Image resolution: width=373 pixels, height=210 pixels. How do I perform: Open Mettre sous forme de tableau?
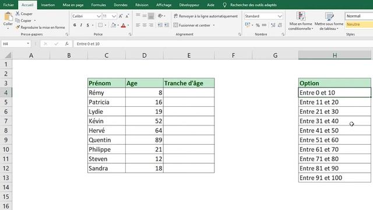(329, 21)
